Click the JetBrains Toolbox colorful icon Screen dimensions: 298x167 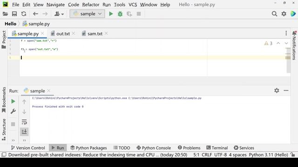(293, 14)
